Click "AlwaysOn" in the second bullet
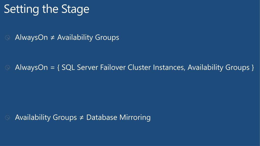 [x=31, y=67]
